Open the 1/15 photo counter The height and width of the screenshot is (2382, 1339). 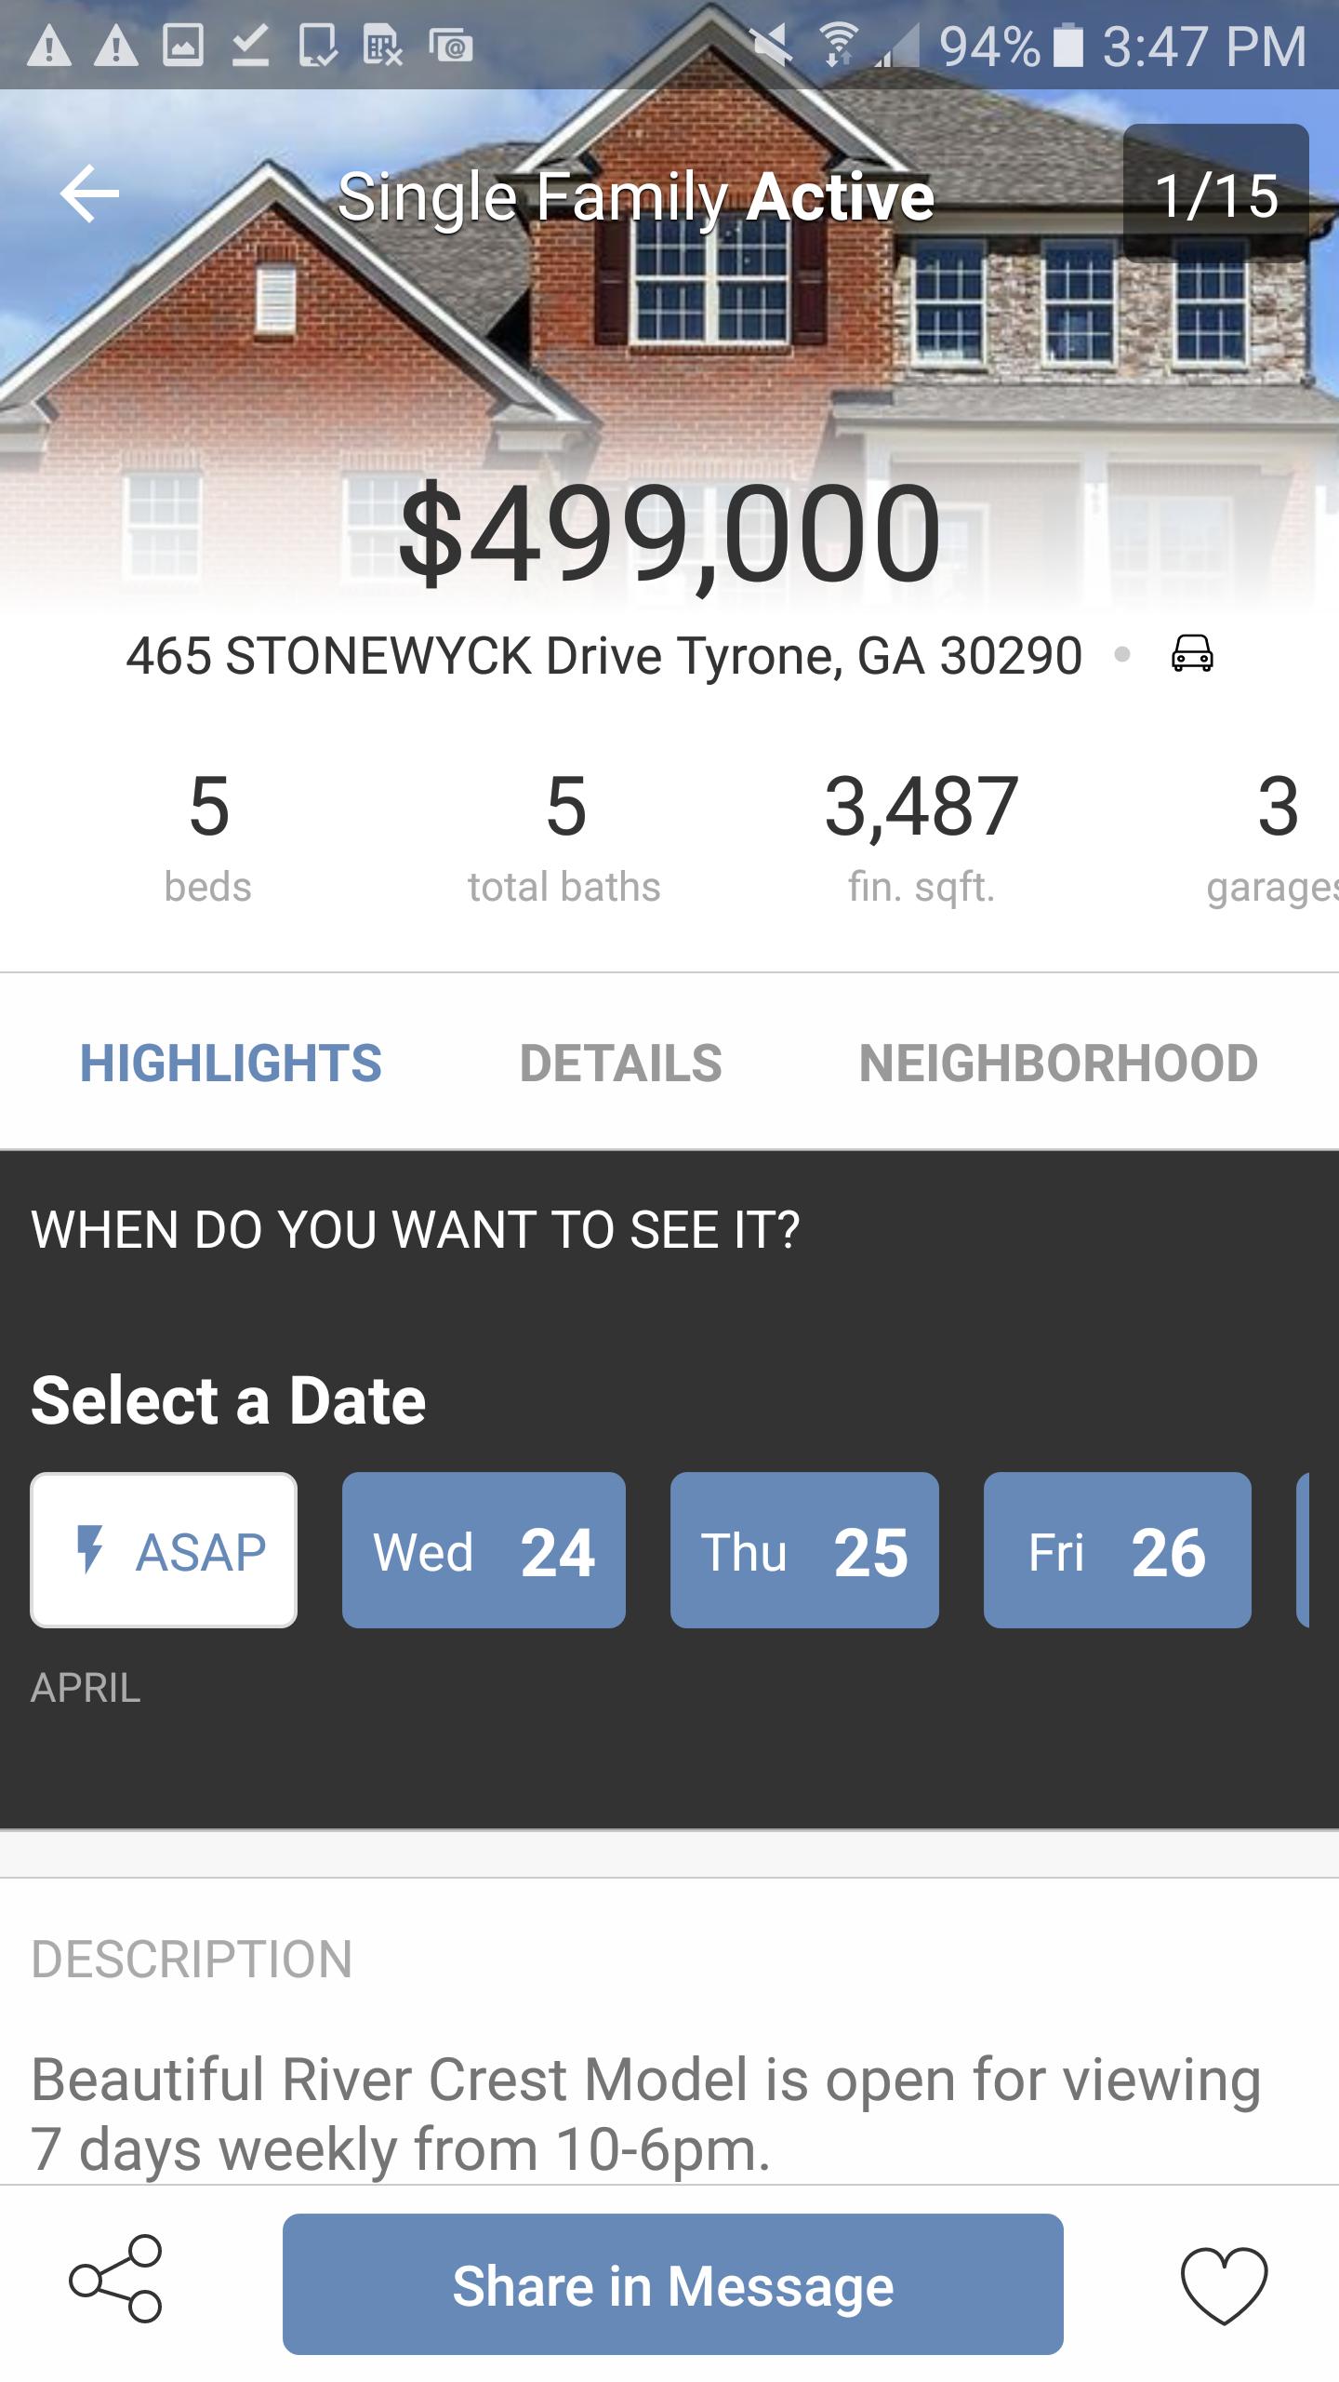click(x=1215, y=194)
